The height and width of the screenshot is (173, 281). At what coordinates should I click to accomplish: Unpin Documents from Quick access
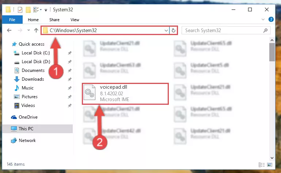pos(69,70)
